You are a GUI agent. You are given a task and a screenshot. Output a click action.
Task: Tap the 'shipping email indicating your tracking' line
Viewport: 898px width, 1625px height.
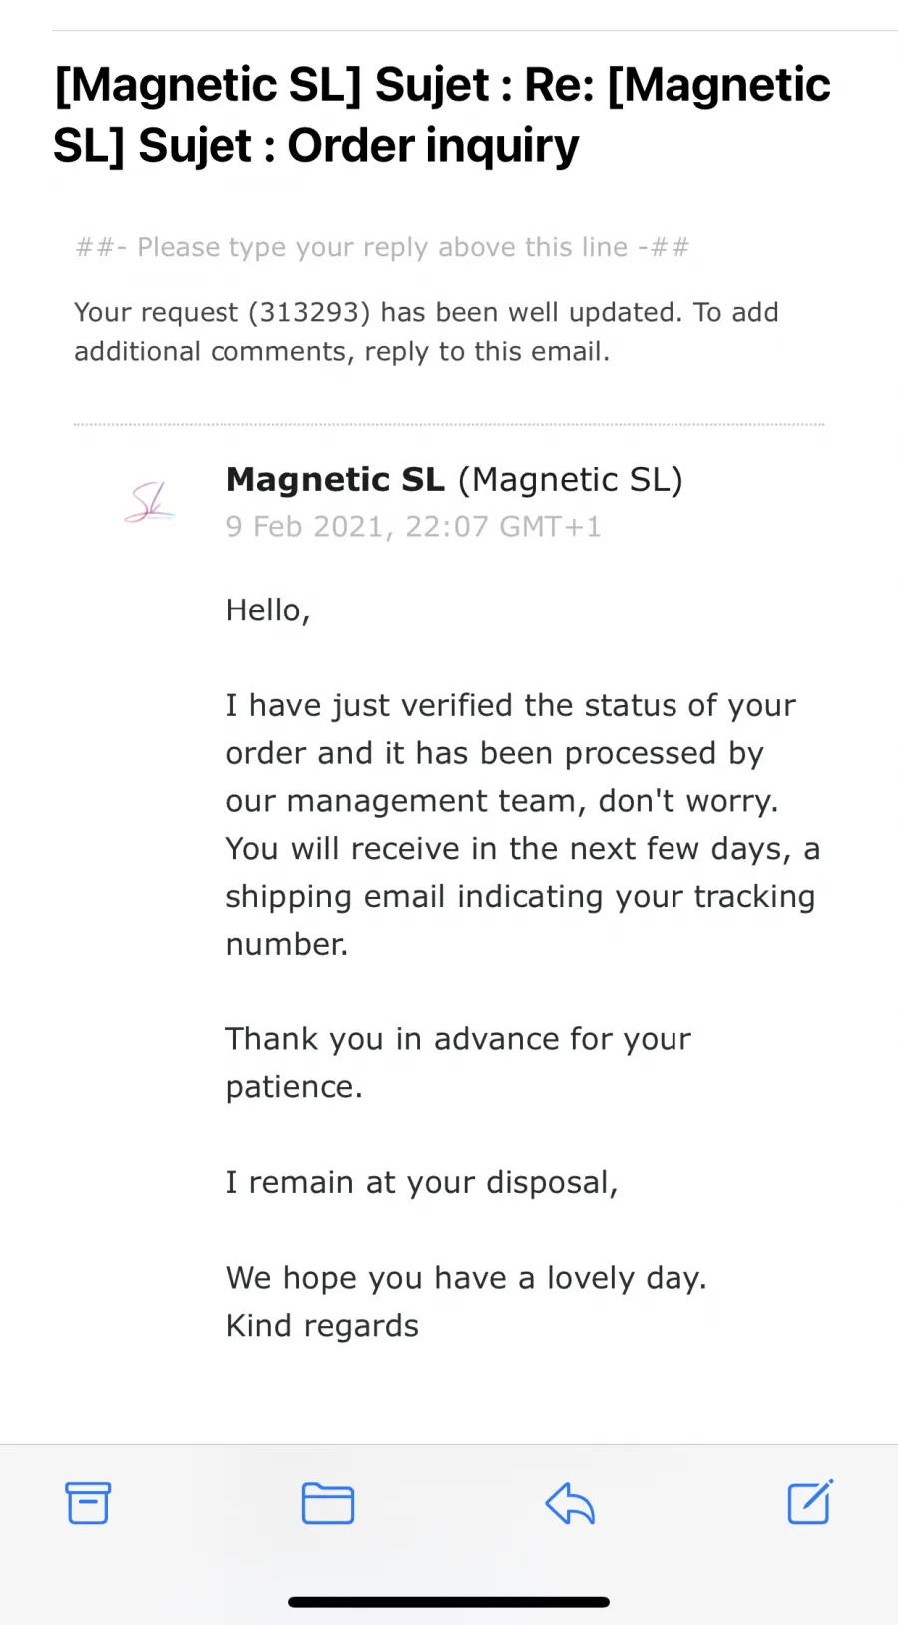521,896
